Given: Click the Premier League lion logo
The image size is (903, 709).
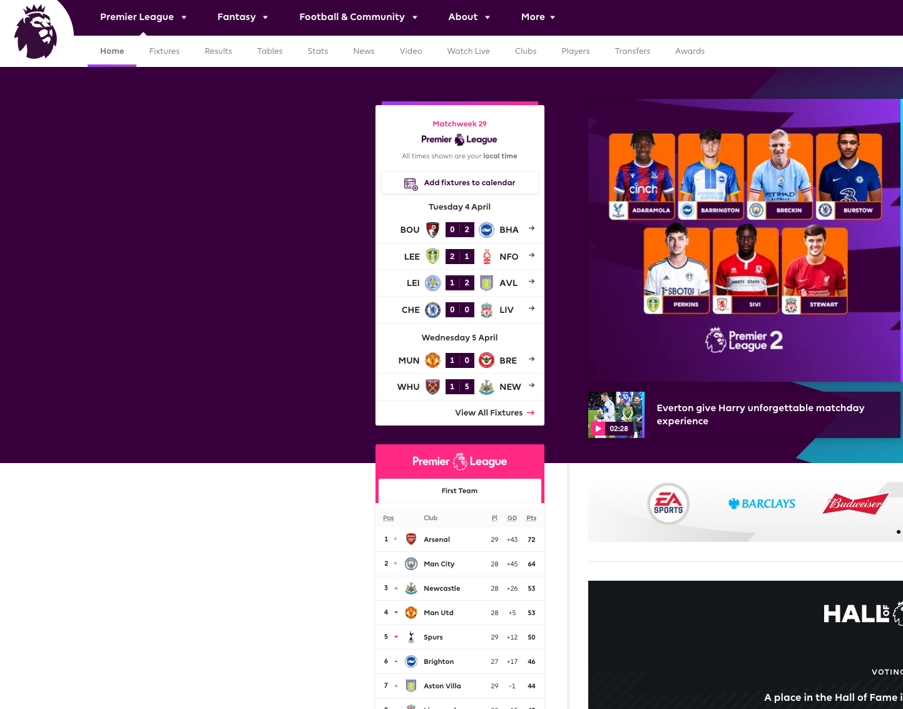Looking at the screenshot, I should point(36,32).
